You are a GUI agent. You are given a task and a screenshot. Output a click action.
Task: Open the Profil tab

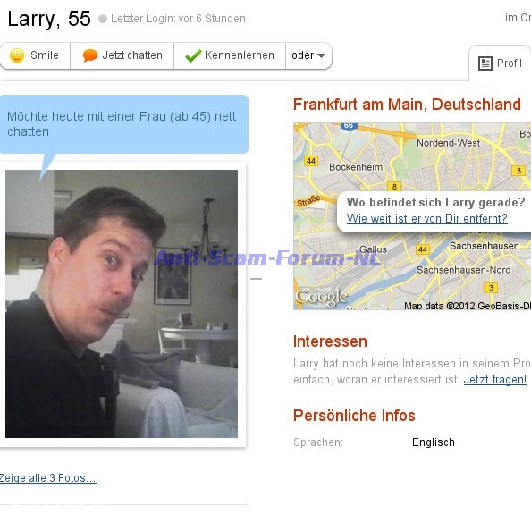click(501, 63)
